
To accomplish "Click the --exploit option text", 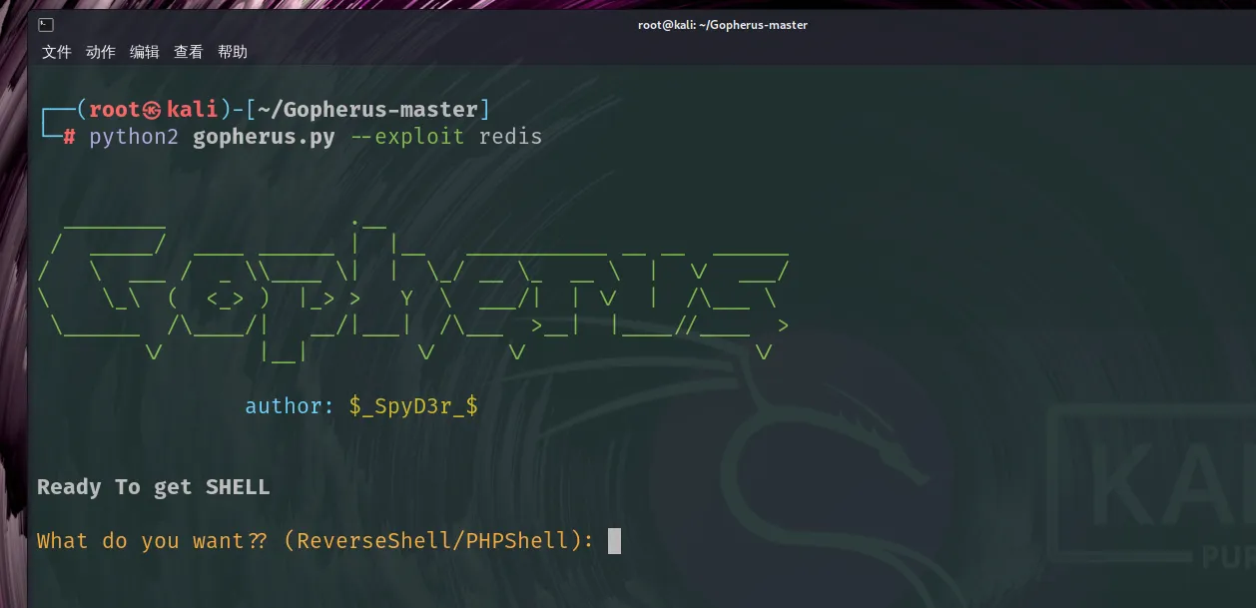I will point(407,137).
